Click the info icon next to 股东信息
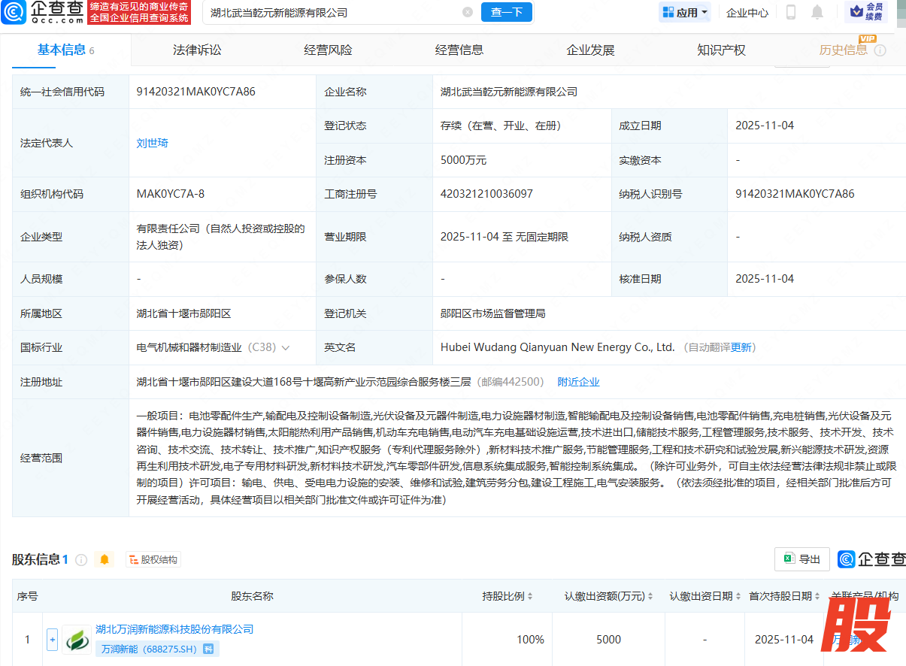The image size is (906, 666). tap(81, 560)
